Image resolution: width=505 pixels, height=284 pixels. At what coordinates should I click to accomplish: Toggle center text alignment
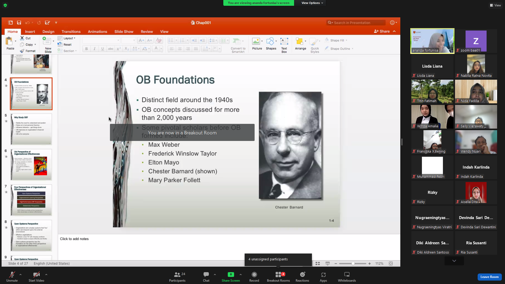(180, 49)
